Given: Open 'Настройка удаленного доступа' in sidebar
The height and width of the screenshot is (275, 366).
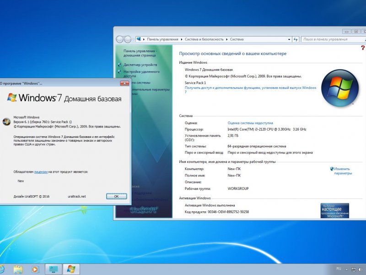Looking at the screenshot, I should (x=141, y=74).
